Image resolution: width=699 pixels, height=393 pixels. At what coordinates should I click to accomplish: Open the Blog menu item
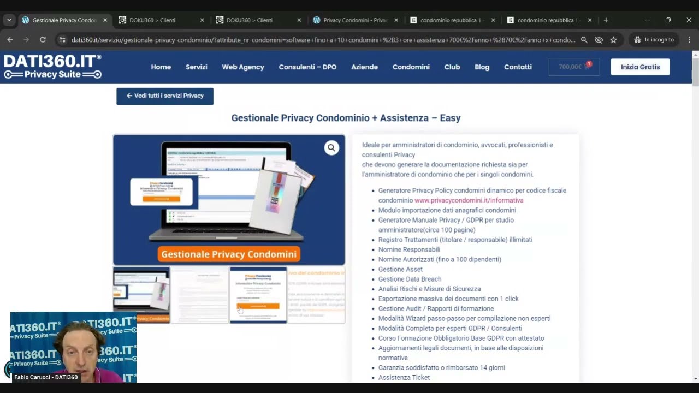pyautogui.click(x=482, y=67)
